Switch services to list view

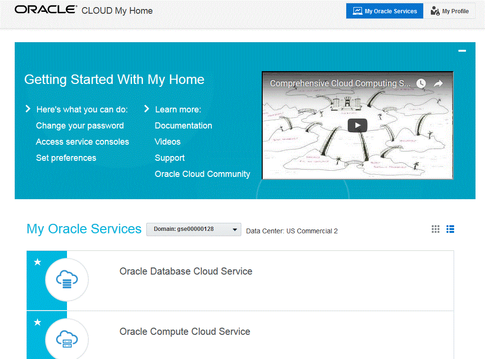point(450,229)
